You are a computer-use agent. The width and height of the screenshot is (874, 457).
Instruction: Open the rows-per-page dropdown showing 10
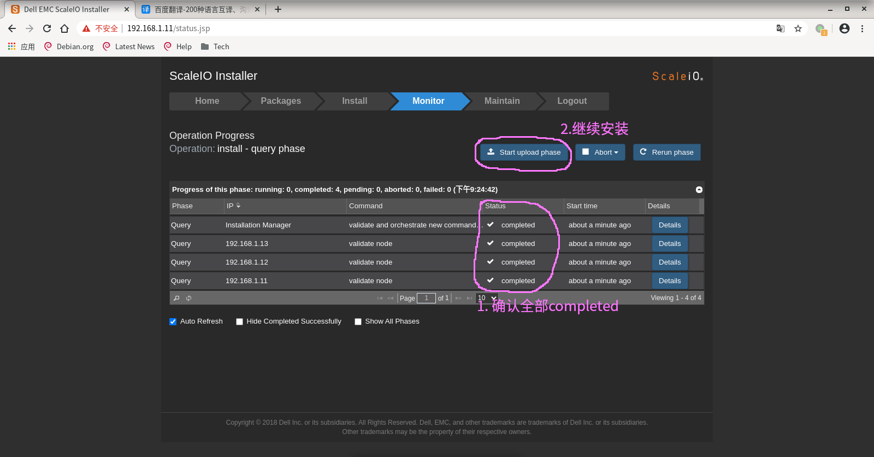487,298
